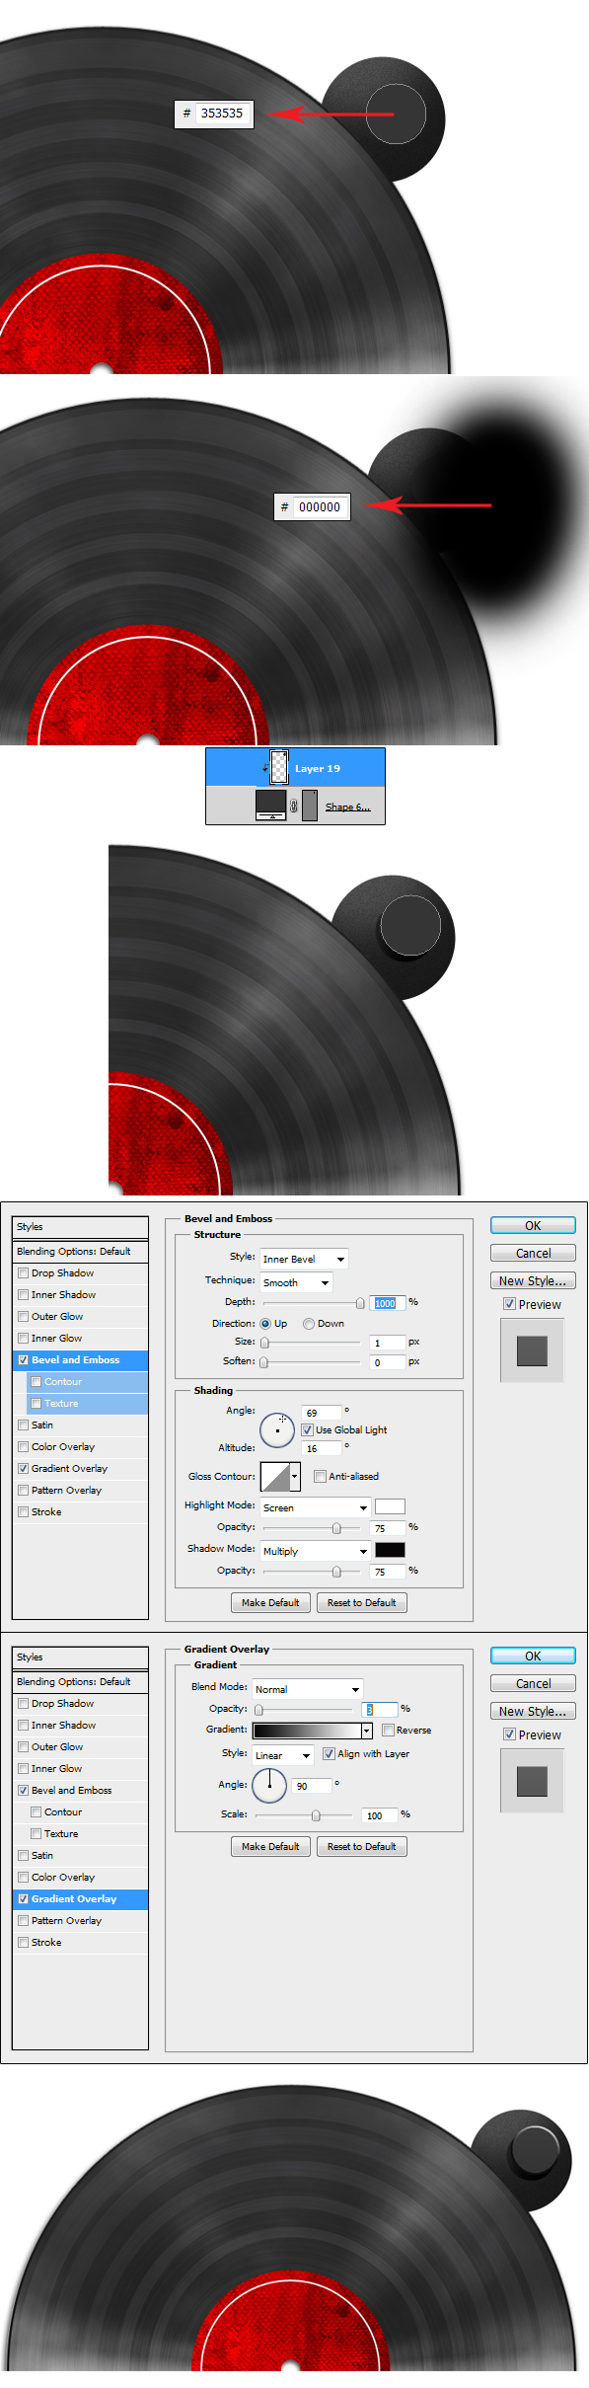Click the Depth slider in Bevel structure

[312, 1303]
